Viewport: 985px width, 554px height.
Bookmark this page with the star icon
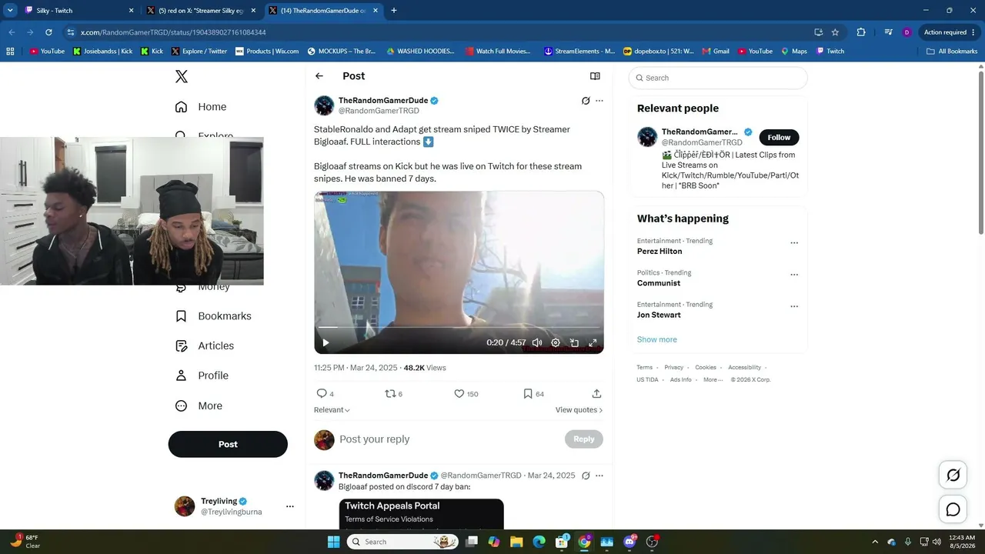(x=835, y=32)
